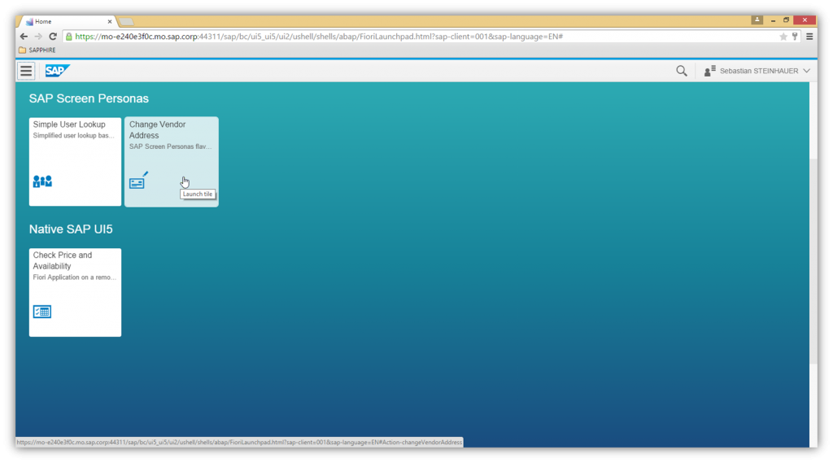Click the key icon in the address bar
833x463 pixels.
tap(795, 37)
